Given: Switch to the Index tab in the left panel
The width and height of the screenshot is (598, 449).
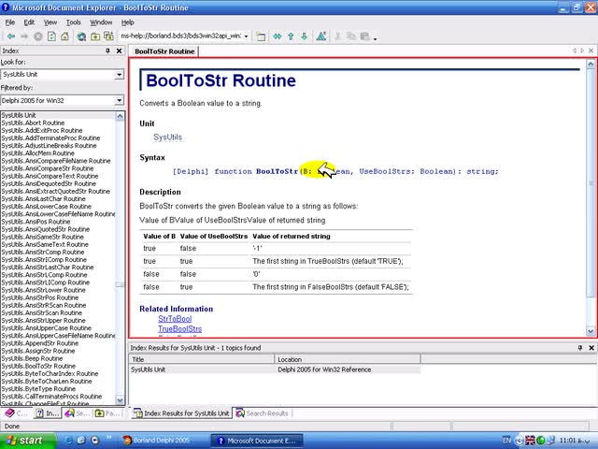Looking at the screenshot, I should 48,413.
